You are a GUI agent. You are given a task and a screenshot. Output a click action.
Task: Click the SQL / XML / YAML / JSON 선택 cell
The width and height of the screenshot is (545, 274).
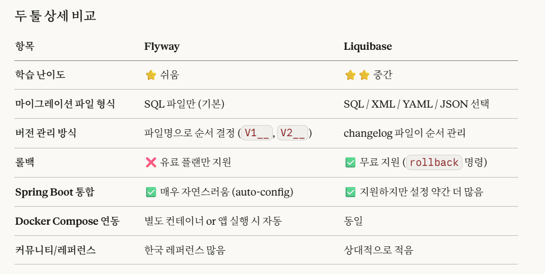[x=416, y=104]
